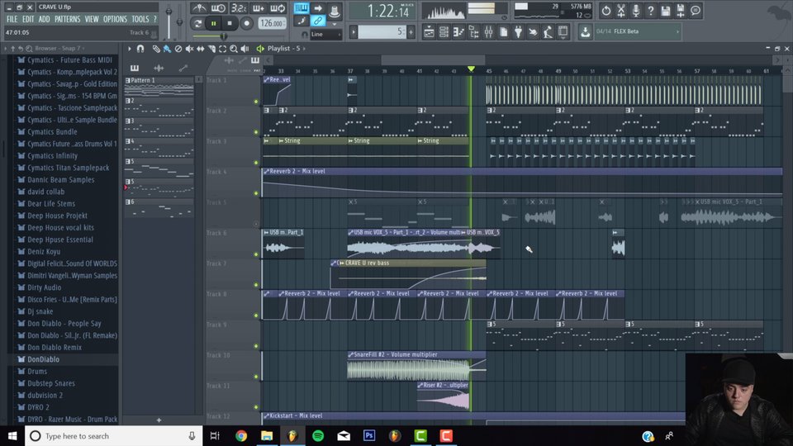Click the tempo field showing 126.000

(272, 23)
